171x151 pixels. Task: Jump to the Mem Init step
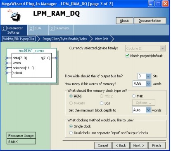coord(102,39)
